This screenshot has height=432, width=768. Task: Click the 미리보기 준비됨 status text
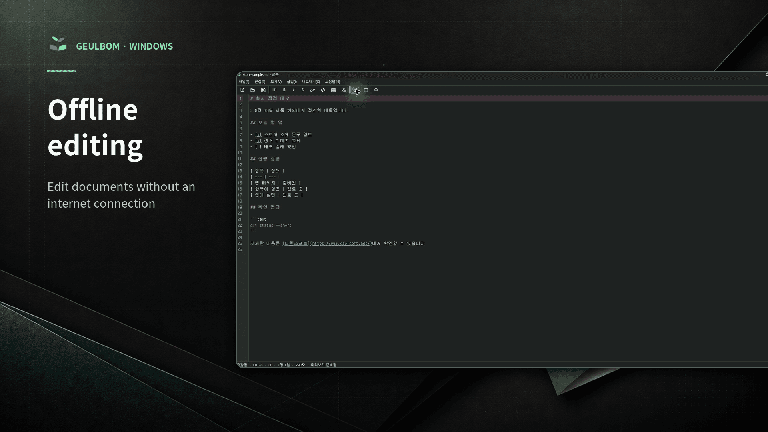(x=324, y=365)
